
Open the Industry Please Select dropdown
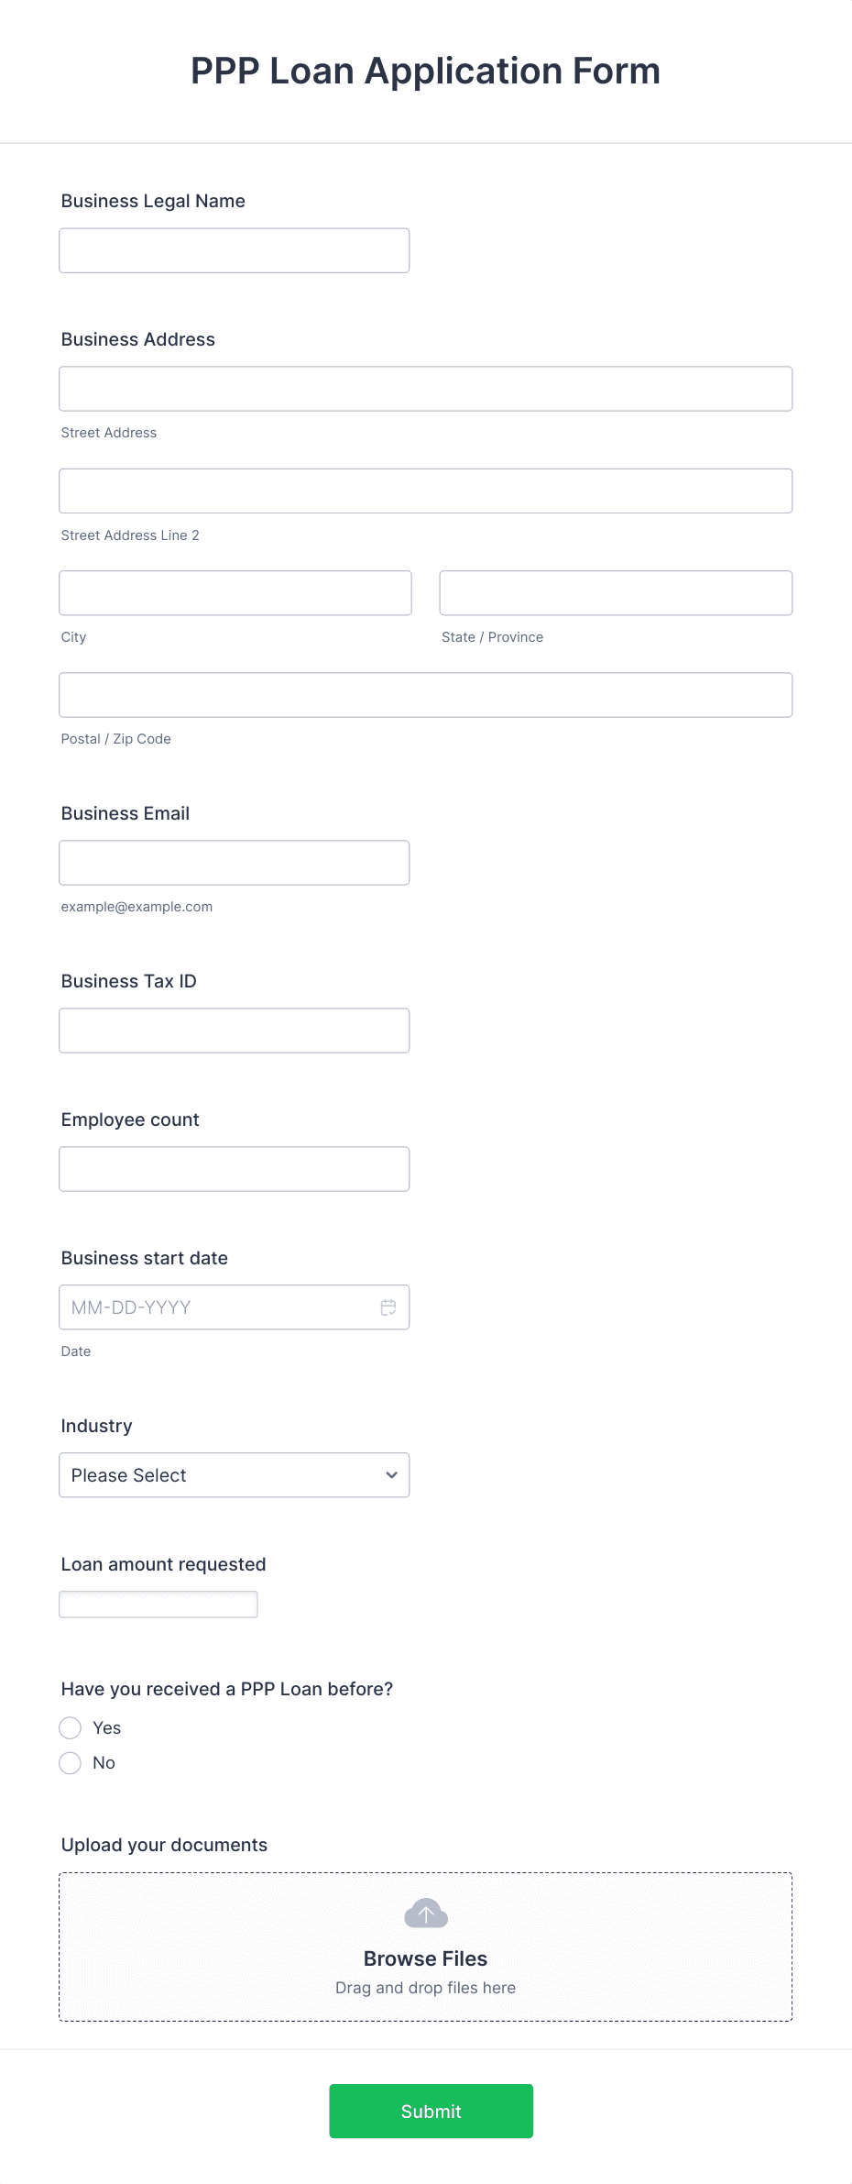click(235, 1475)
